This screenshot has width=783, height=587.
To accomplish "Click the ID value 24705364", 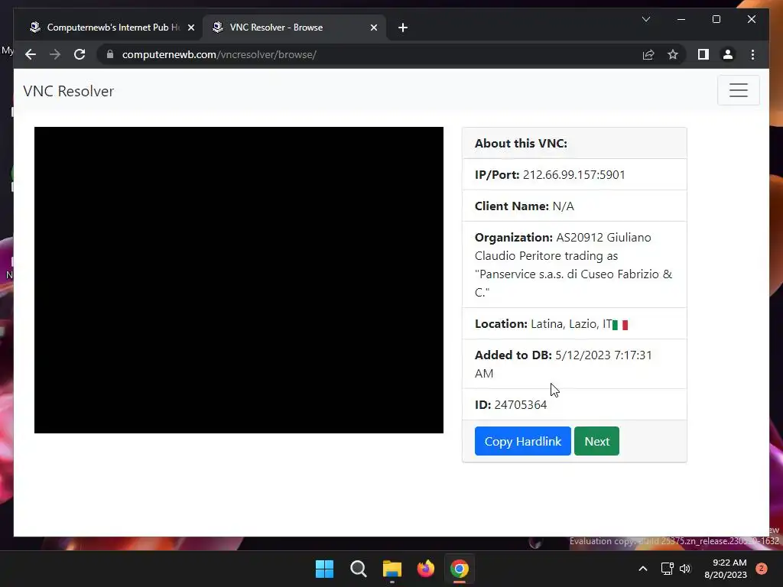I will click(x=520, y=405).
